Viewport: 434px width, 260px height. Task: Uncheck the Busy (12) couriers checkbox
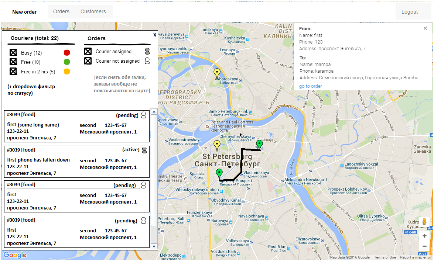[x=13, y=53]
